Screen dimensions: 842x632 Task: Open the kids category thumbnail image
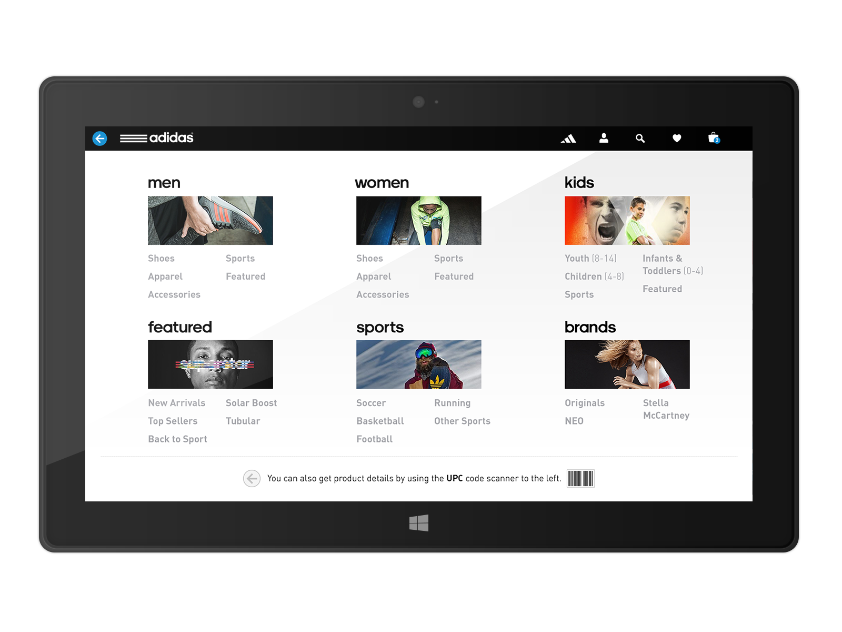click(627, 221)
